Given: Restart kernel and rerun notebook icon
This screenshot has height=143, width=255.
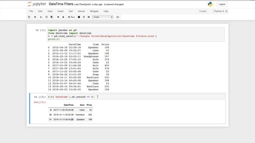Looking at the screenshot, I should pos(89,17).
